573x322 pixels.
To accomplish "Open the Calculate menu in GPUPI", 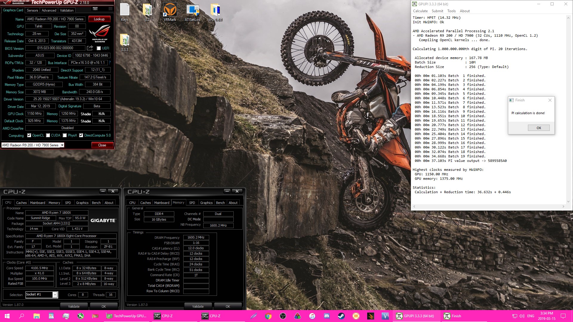I will (420, 11).
